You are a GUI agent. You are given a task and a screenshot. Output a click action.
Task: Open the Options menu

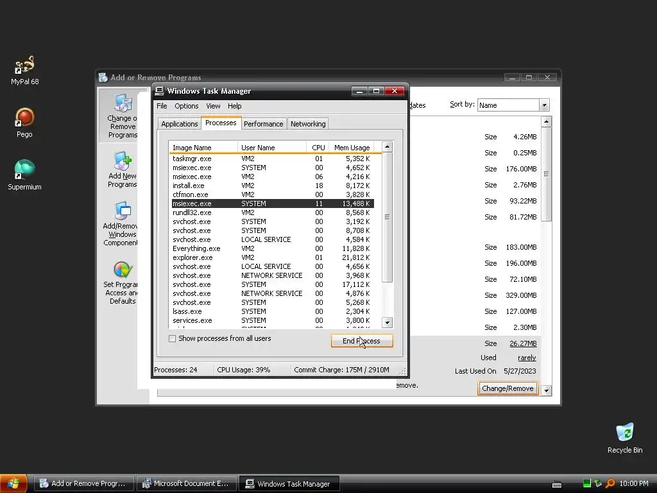click(x=187, y=106)
